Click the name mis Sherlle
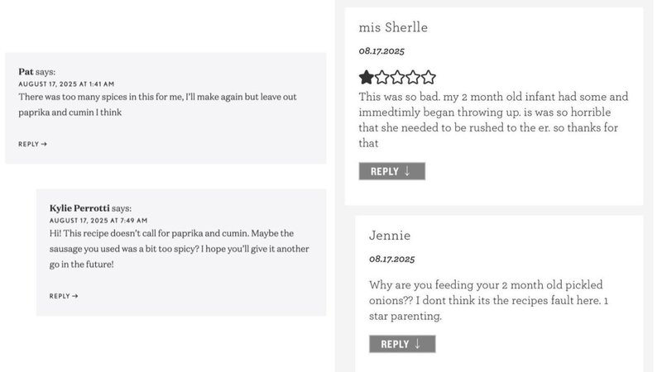 pos(393,27)
